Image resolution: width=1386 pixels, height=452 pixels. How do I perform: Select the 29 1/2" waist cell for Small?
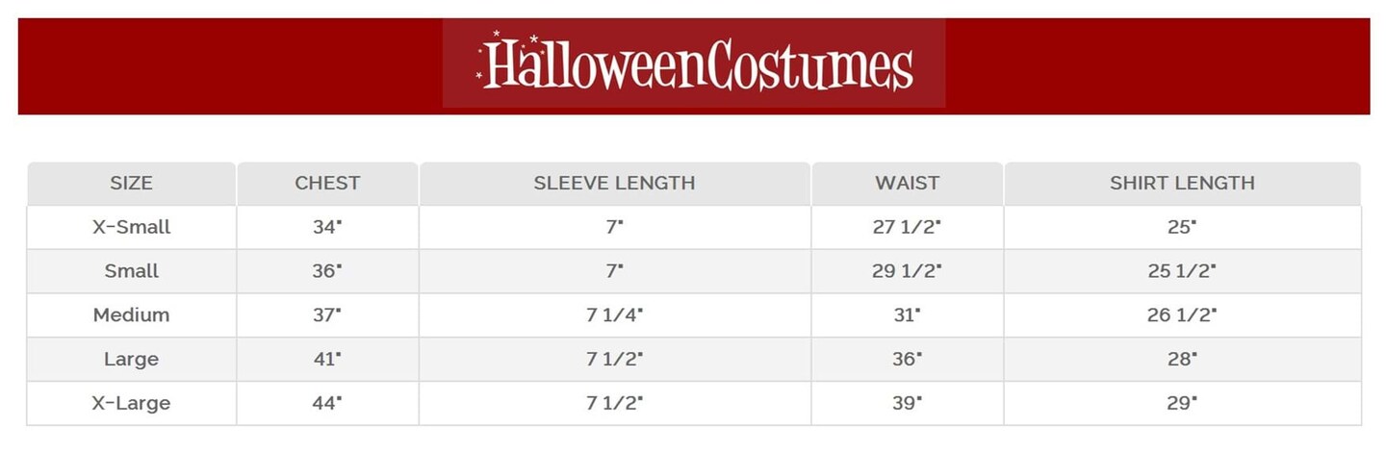coord(907,271)
